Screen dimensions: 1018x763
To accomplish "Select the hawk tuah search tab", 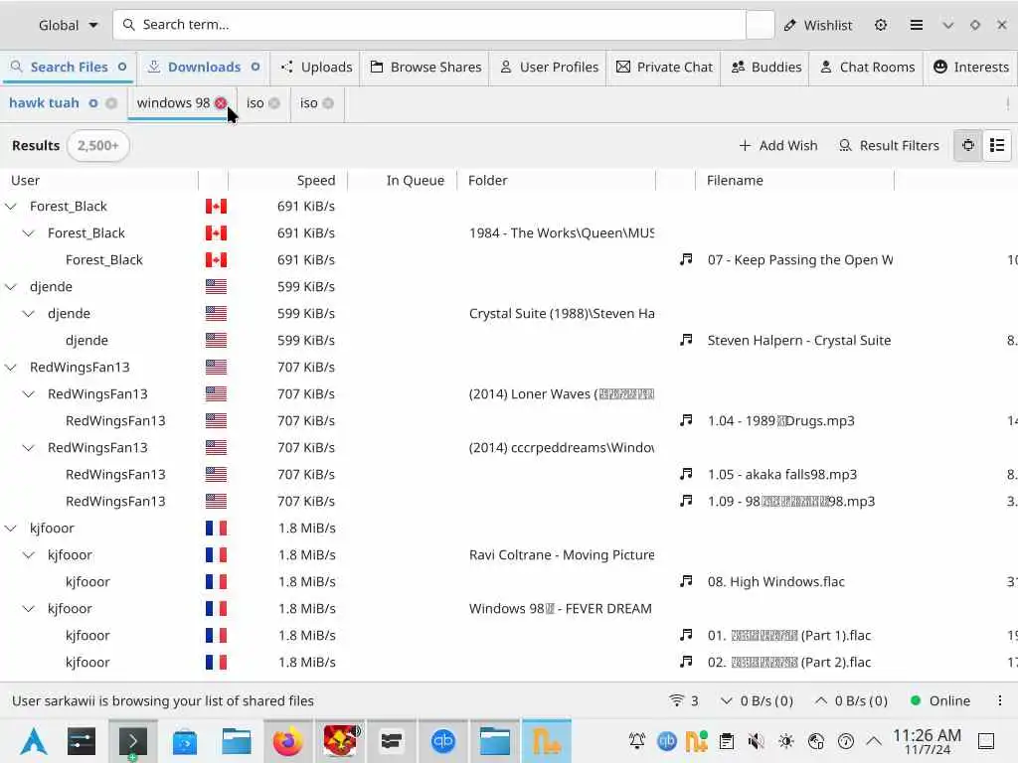I will point(44,103).
